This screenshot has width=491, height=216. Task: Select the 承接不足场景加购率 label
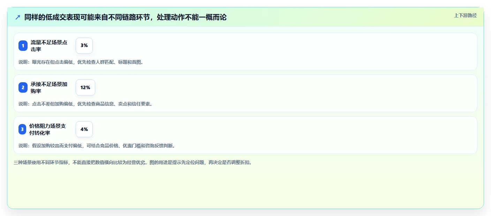tap(49, 87)
